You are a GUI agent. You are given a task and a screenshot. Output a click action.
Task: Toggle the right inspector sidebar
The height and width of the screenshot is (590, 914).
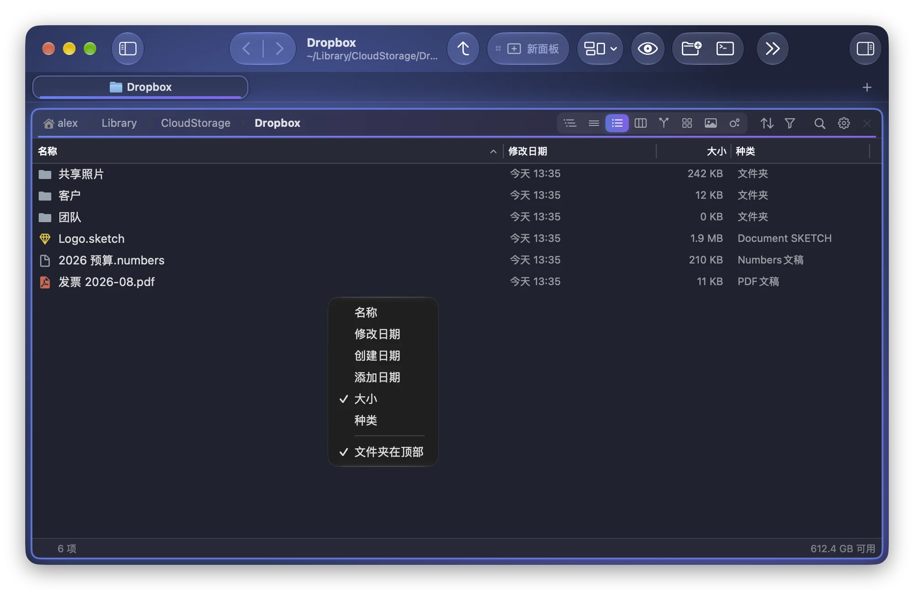pos(865,48)
